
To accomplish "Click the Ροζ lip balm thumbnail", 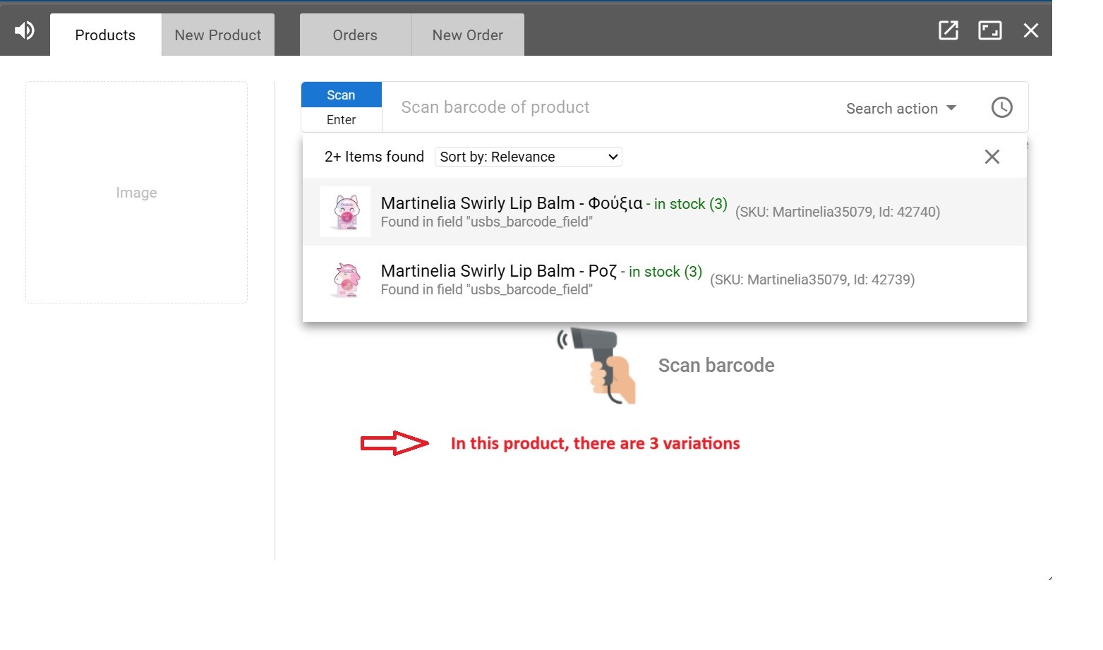I will [x=345, y=279].
